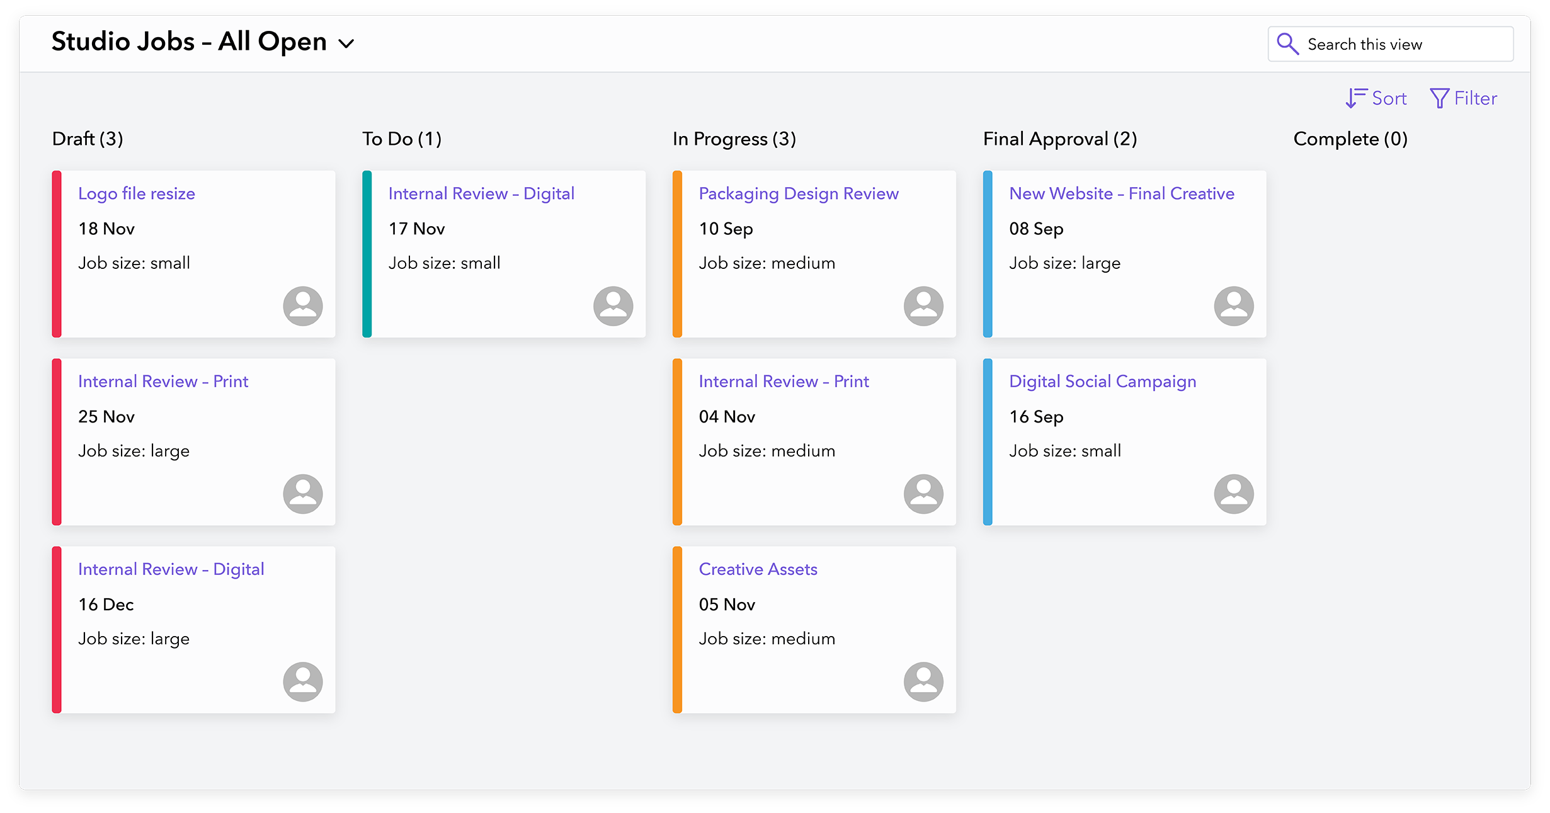Open the New Website - Final Creative link

coord(1122,193)
